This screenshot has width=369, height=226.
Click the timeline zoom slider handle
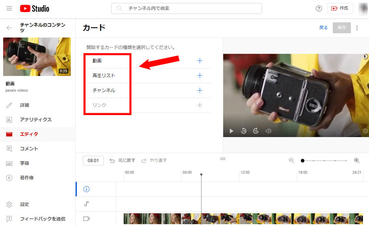(303, 161)
